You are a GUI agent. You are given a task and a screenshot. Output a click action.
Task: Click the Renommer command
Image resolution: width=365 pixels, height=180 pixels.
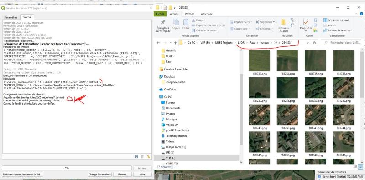click(x=264, y=29)
